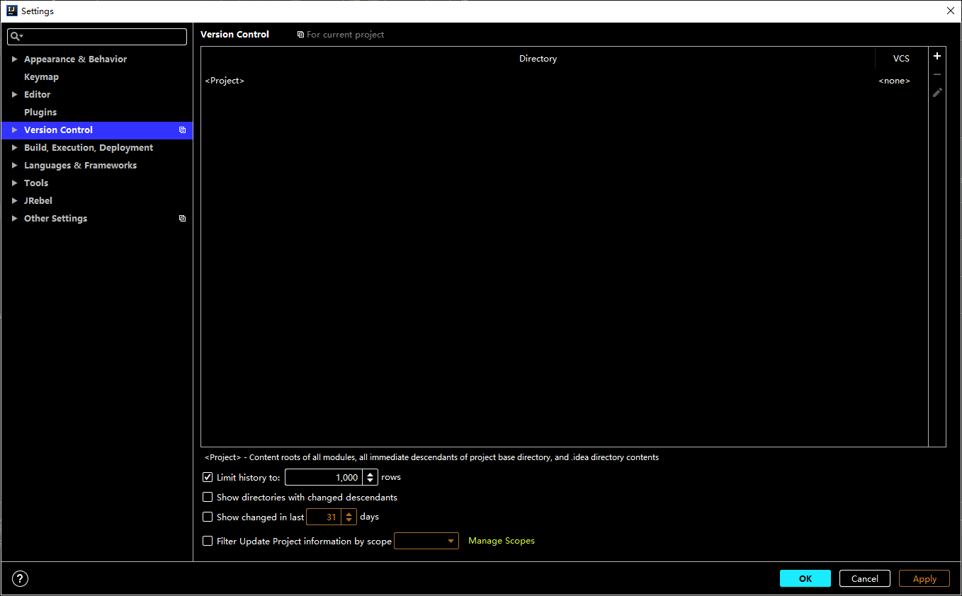Click the Cancel button
Screen dimensions: 962x596
865,578
